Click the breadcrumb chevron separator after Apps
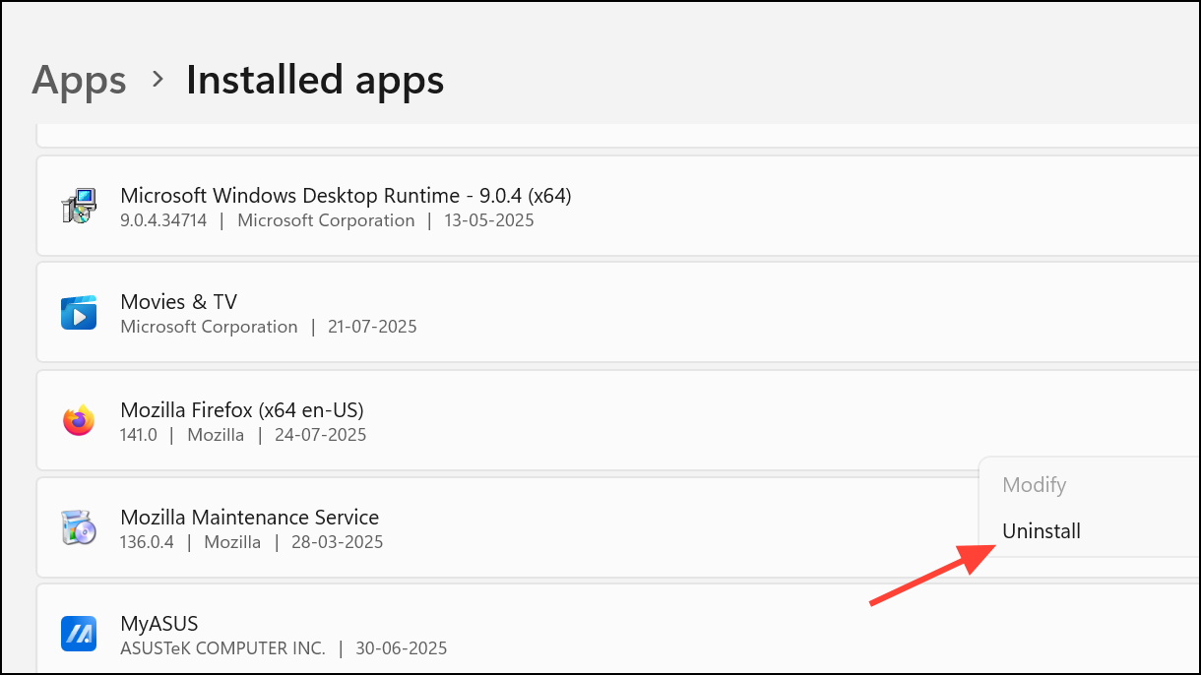1201x675 pixels. coord(158,80)
